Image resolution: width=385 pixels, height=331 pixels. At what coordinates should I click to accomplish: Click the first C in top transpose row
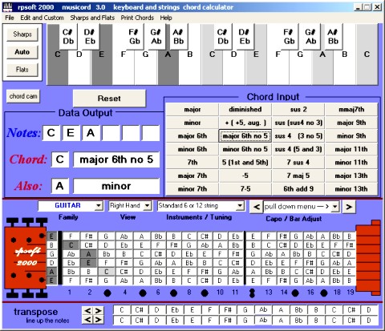click(122, 310)
